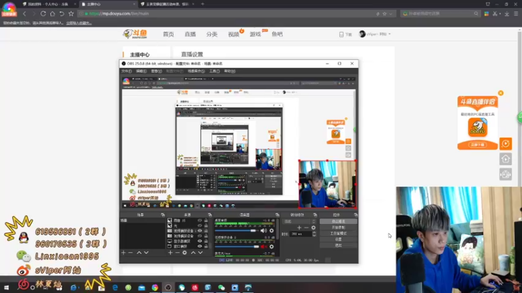The height and width of the screenshot is (293, 522).
Task: Click 立即下载 on Douyu companion ad
Action: [478, 145]
